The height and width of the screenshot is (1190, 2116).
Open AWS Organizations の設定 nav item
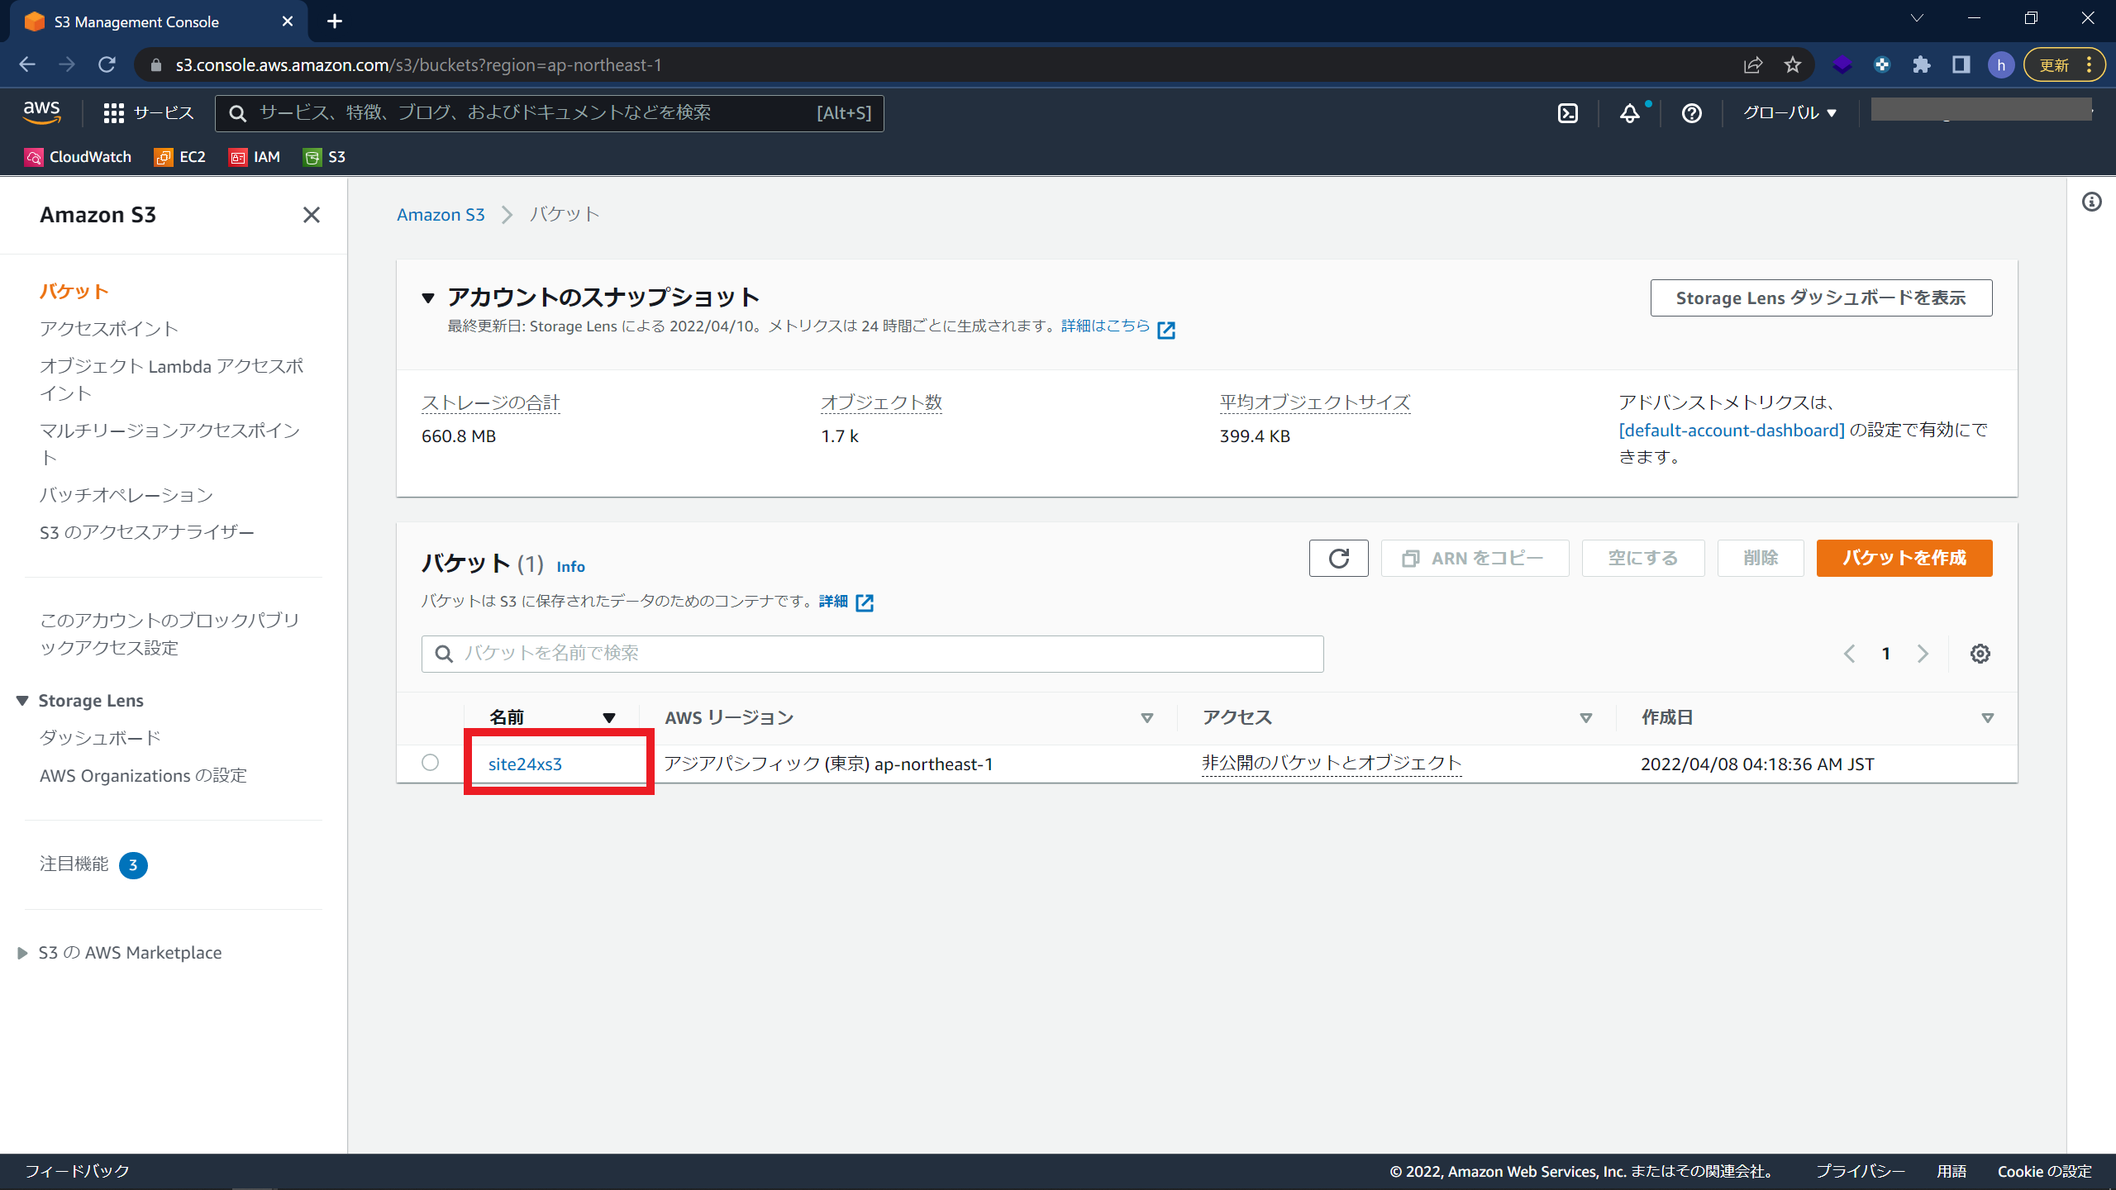[x=143, y=775]
